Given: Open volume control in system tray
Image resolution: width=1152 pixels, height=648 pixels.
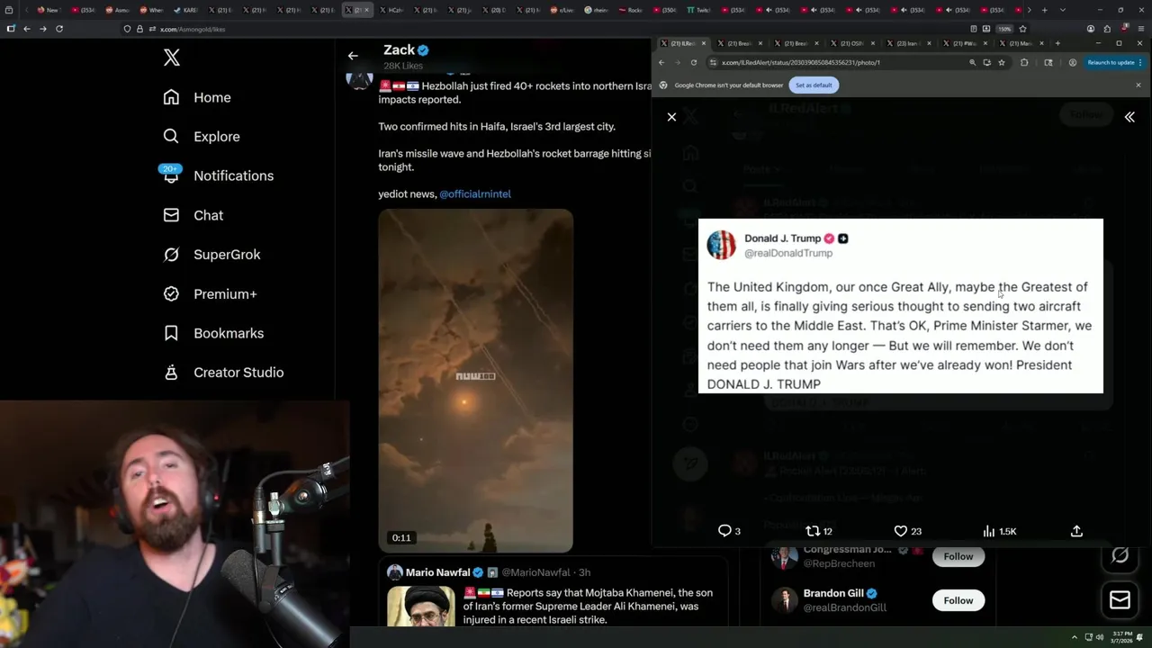Looking at the screenshot, I should click(x=1100, y=637).
